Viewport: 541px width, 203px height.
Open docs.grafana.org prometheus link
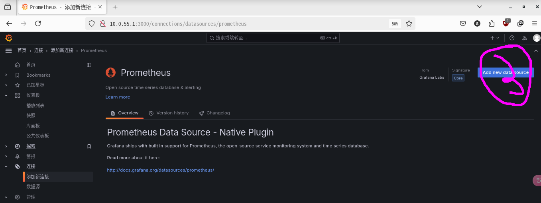point(160,170)
